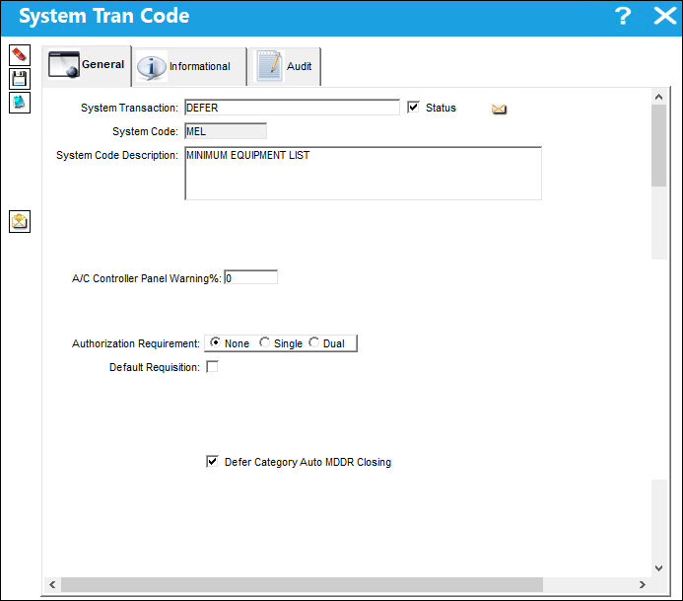The height and width of the screenshot is (601, 683).
Task: Click the A/C Controller Panel Warning% field
Action: 251,278
